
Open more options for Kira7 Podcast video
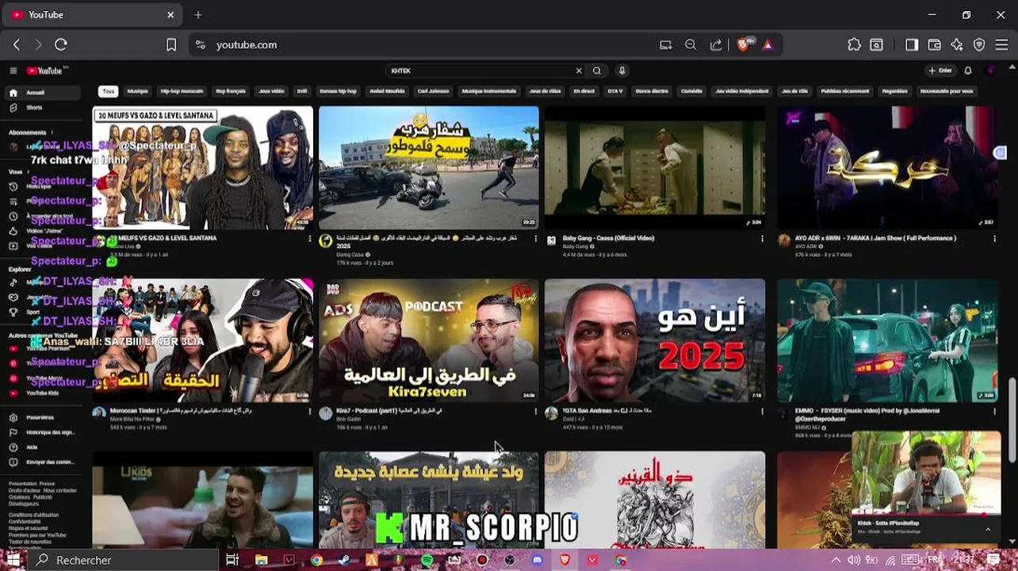(536, 412)
